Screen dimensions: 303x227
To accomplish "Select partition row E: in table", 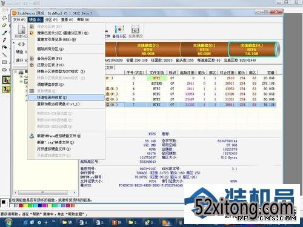I will pyautogui.click(x=190, y=88).
